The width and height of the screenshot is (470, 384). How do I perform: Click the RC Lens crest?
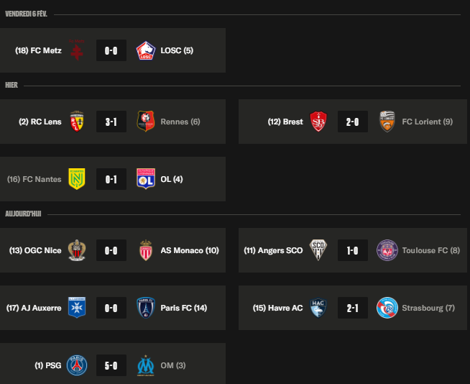pyautogui.click(x=77, y=122)
